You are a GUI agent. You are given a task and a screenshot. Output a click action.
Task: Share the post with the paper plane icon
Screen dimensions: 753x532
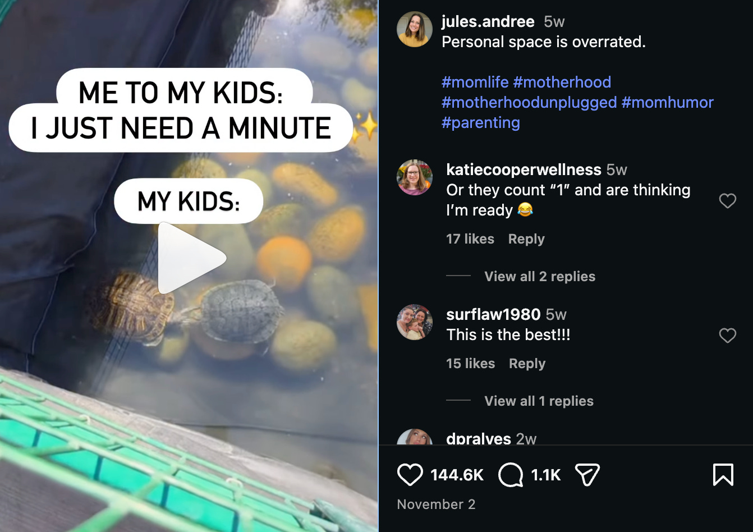click(587, 475)
